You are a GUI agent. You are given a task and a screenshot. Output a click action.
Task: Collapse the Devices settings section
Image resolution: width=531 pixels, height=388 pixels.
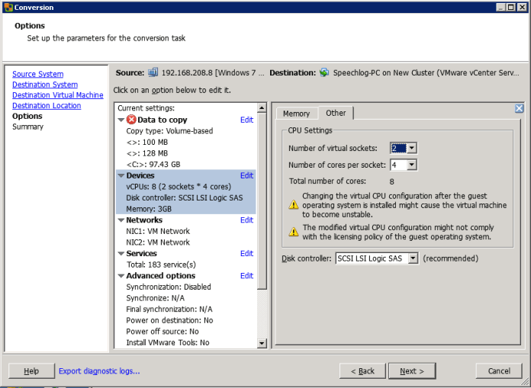pyautogui.click(x=121, y=176)
